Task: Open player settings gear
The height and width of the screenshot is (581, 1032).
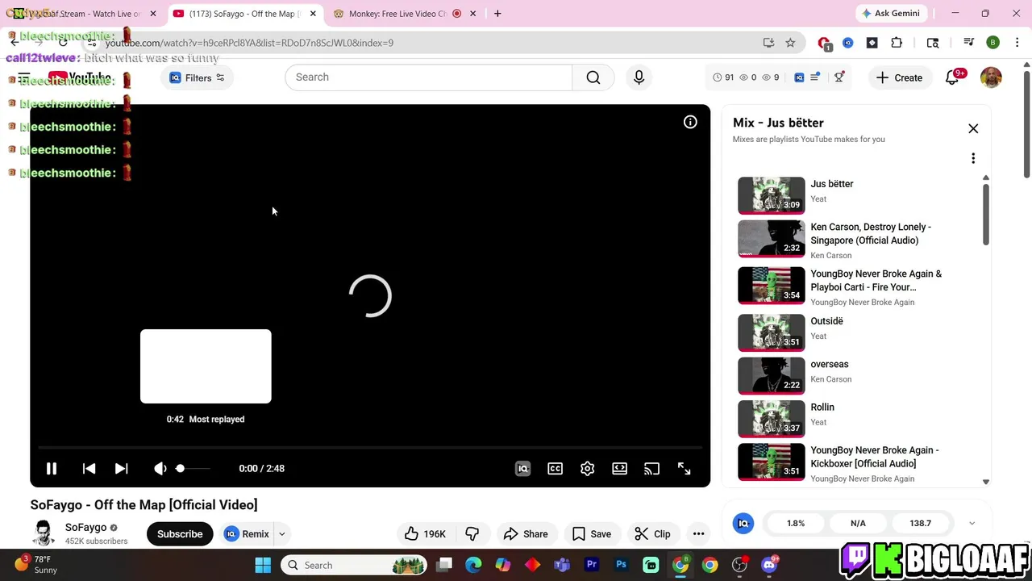Action: point(587,468)
